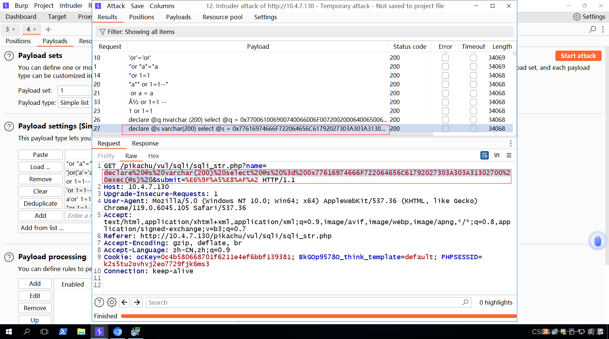
Task: Open Request/Response panel options (vertical dots)
Action: (x=511, y=143)
